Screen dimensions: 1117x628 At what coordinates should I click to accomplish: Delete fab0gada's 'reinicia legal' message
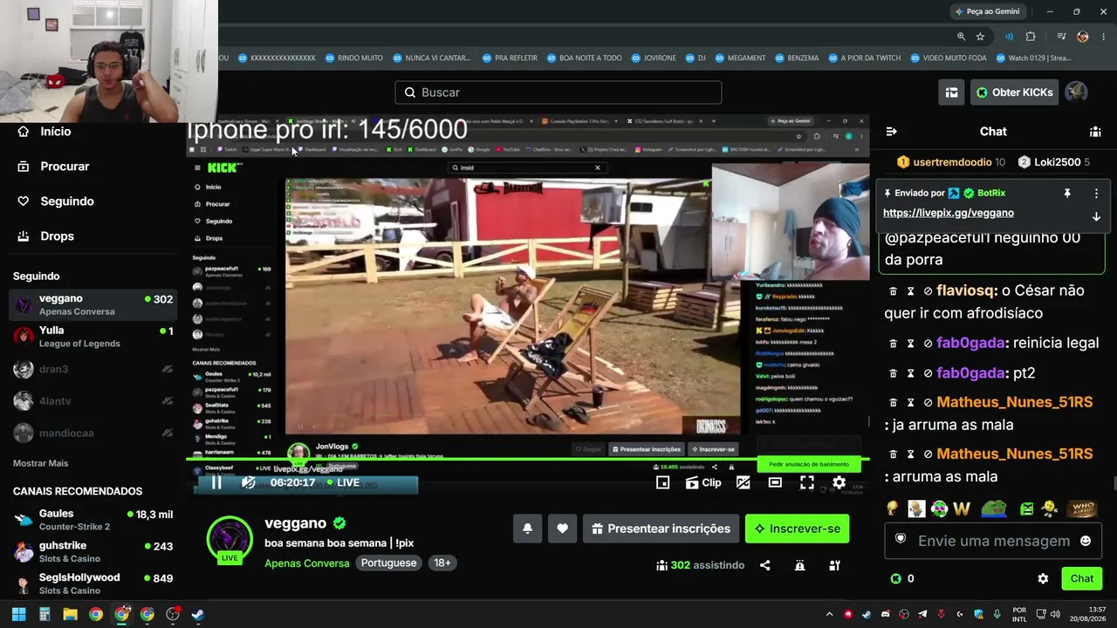[893, 344]
